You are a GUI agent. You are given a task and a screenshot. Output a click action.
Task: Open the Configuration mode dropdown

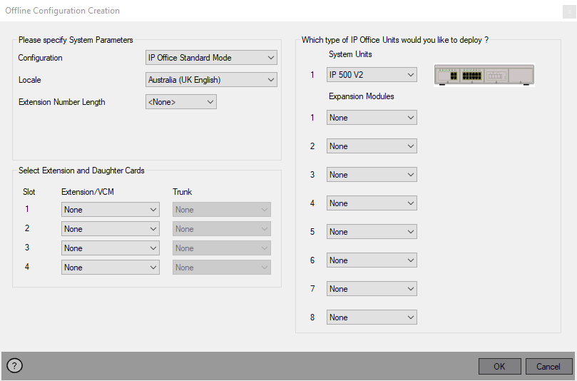click(211, 58)
